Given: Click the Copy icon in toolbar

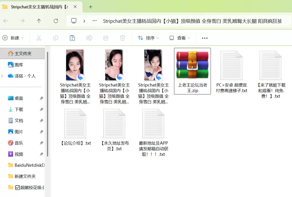Looking at the screenshot, I should (x=55, y=38).
